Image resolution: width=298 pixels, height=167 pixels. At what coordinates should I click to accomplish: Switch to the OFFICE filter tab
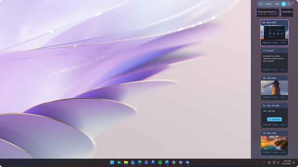(x=268, y=4)
